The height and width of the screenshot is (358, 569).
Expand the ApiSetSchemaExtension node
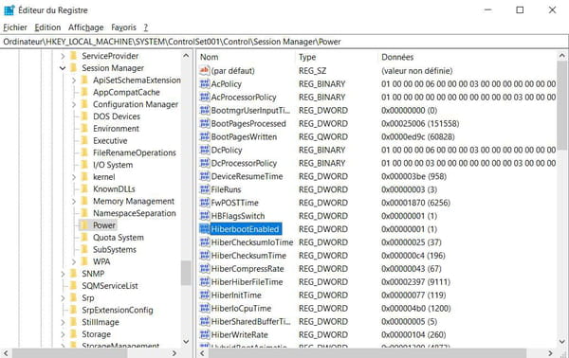tap(74, 81)
